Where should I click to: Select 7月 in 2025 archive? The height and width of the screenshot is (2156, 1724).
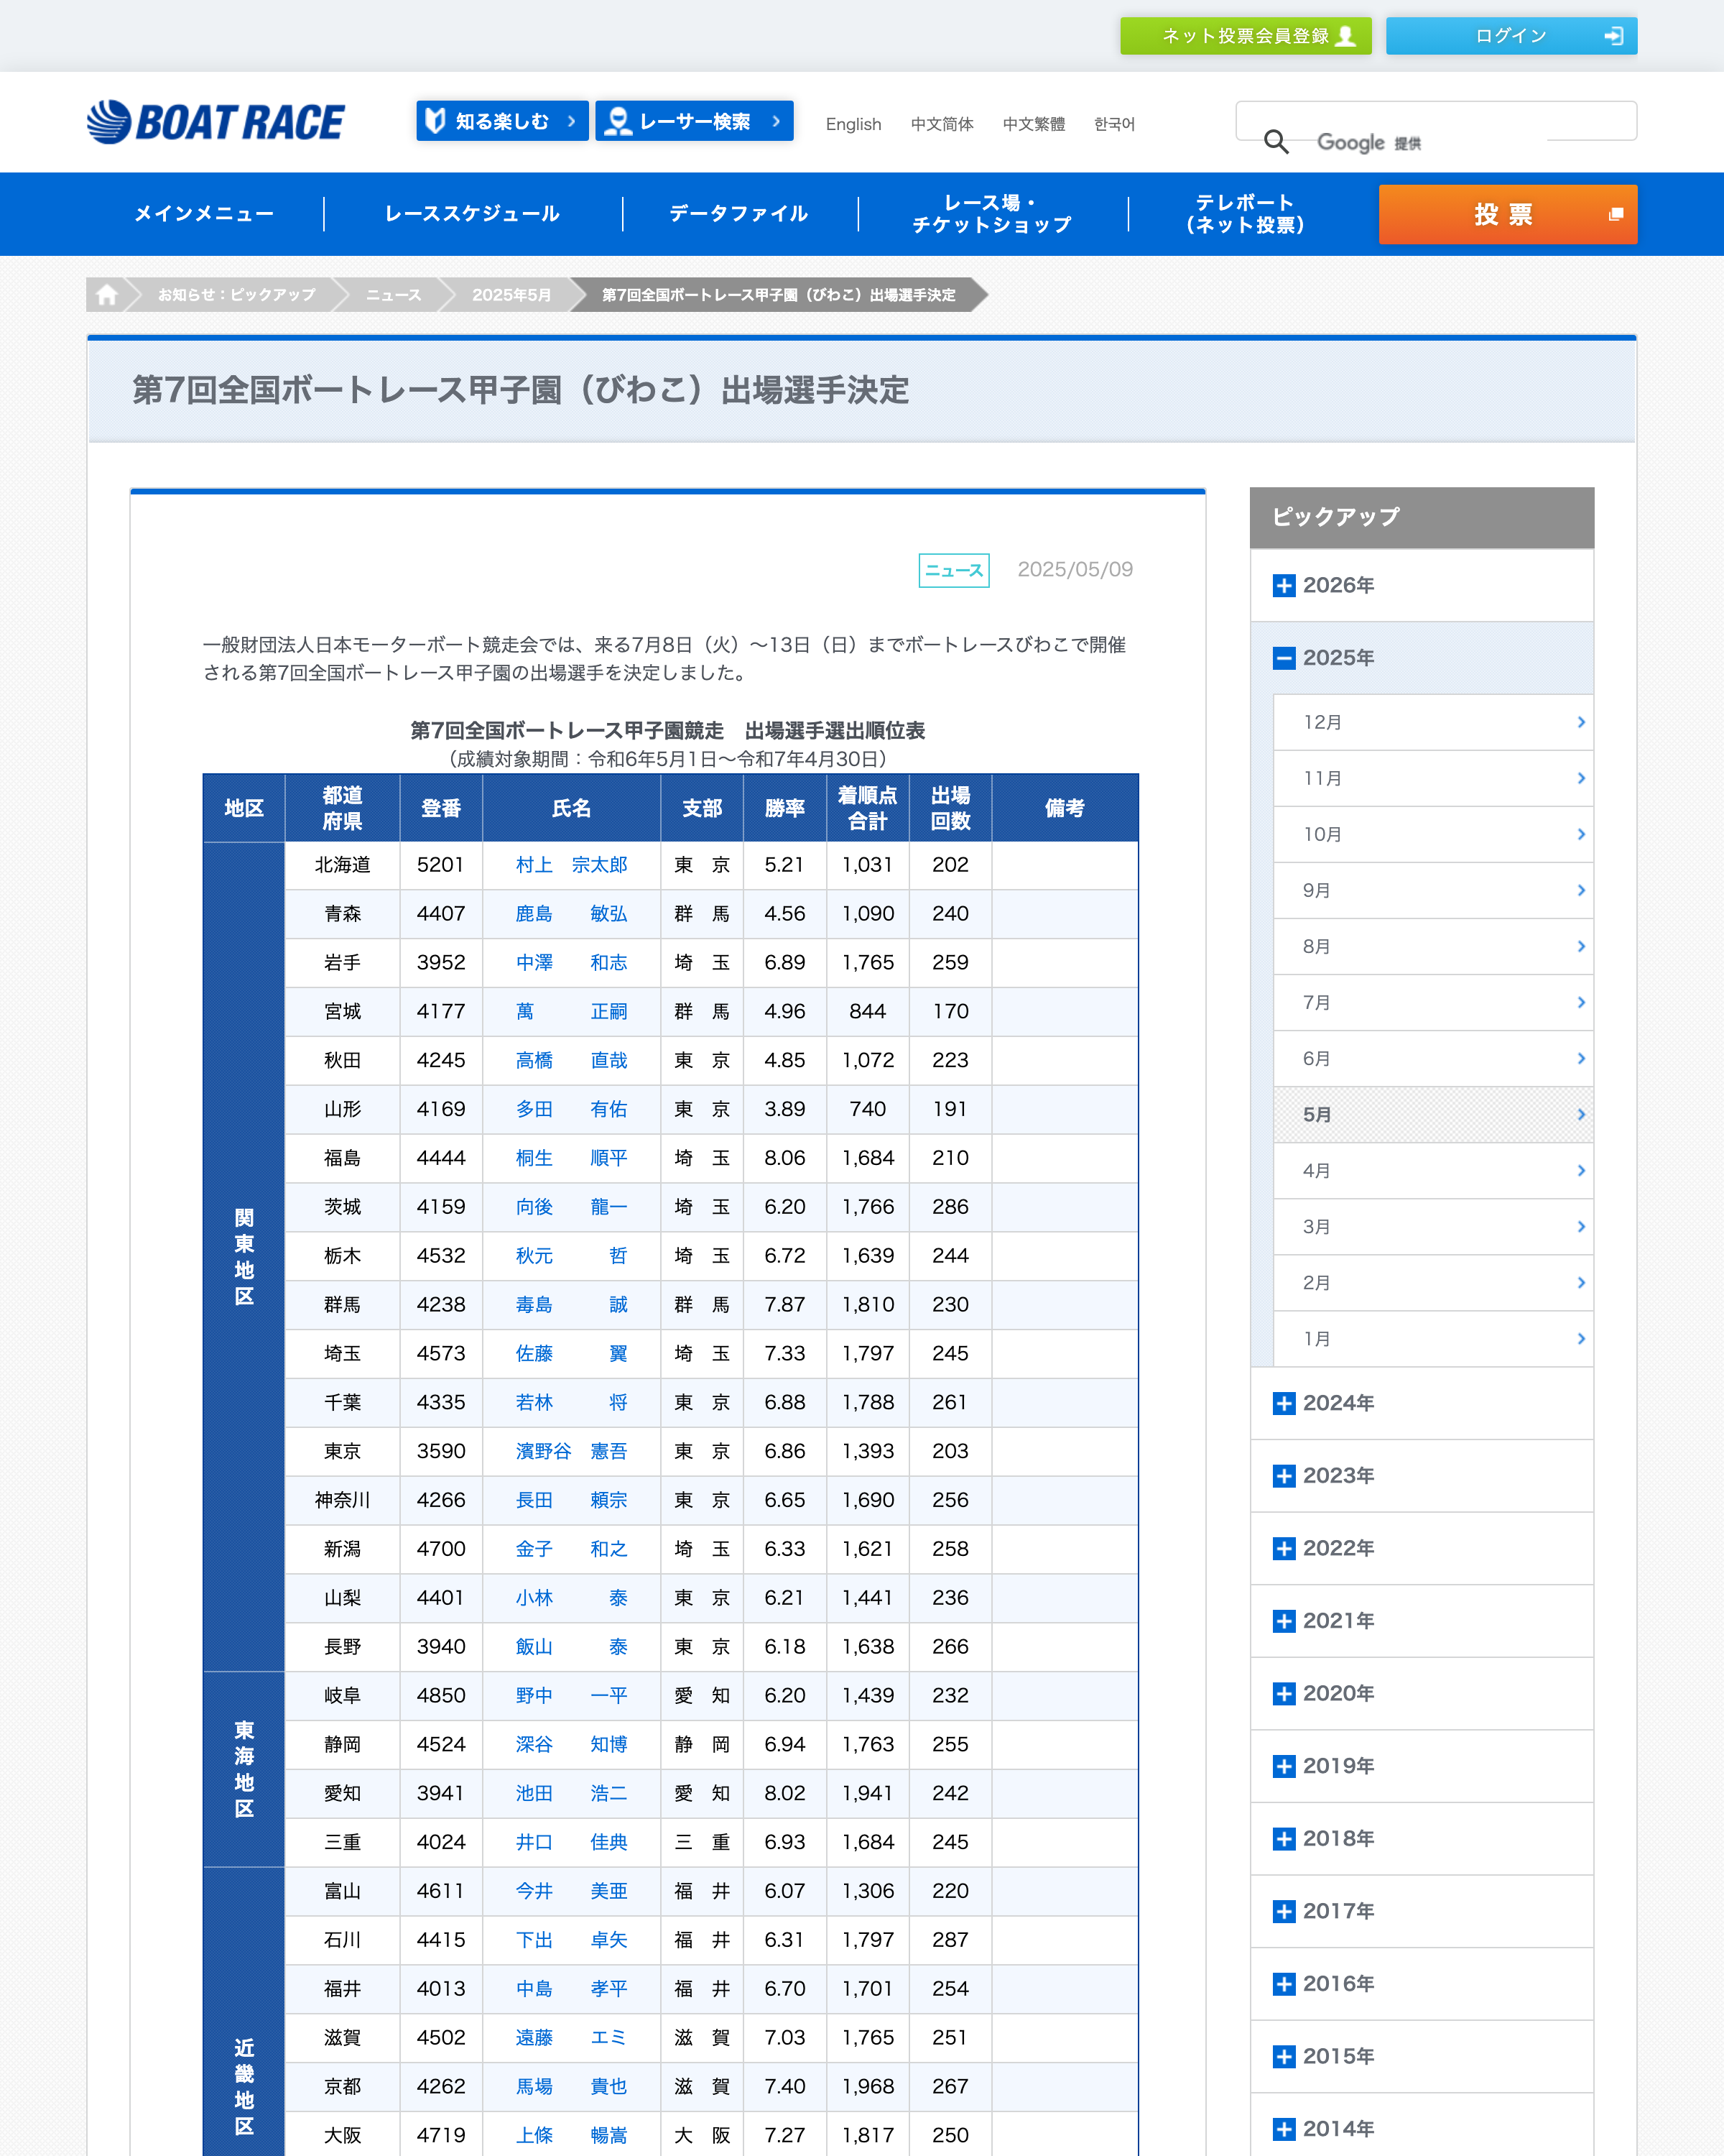(1433, 1002)
